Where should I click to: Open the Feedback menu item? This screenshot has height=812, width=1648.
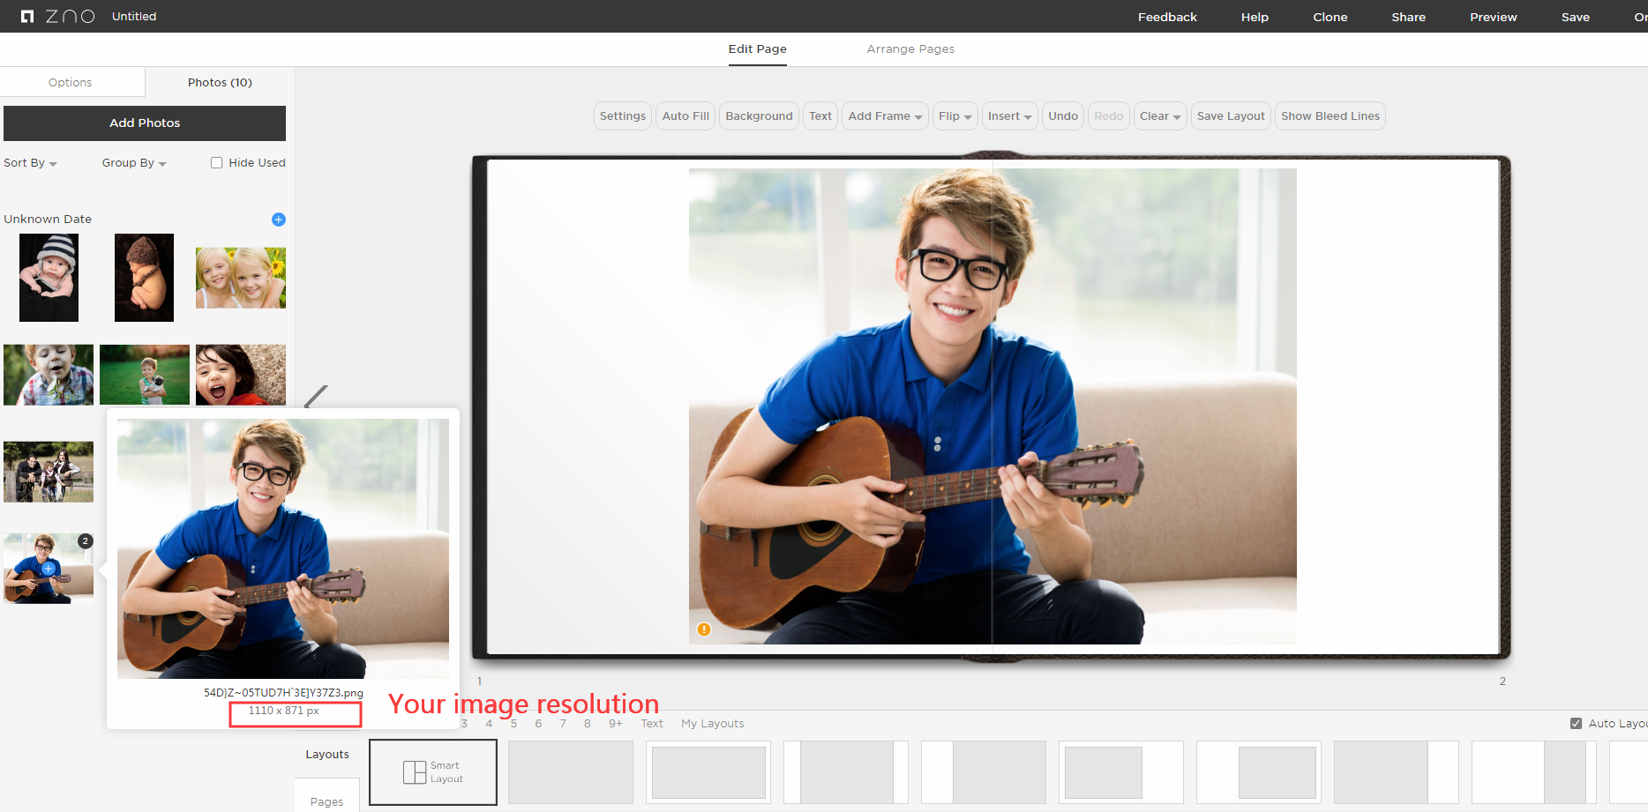point(1167,17)
